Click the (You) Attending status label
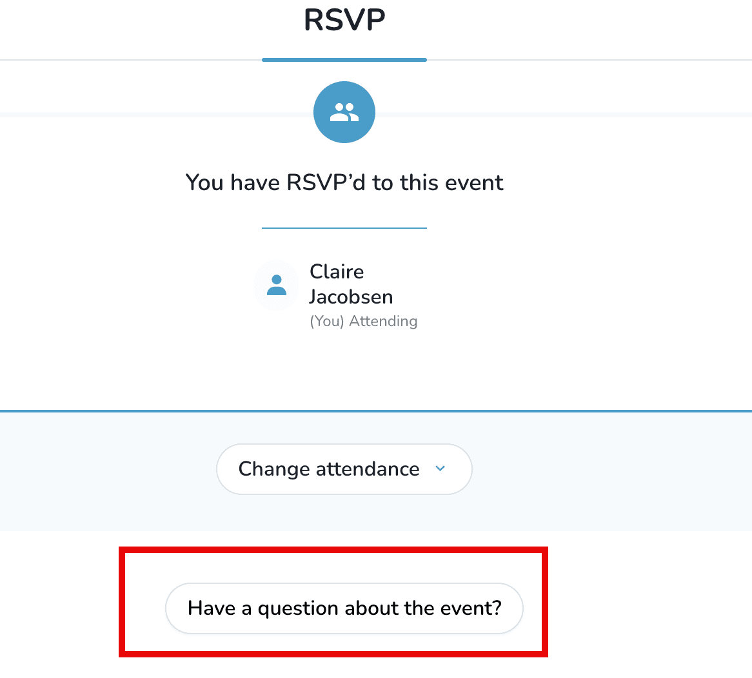The width and height of the screenshot is (752, 678). click(364, 320)
